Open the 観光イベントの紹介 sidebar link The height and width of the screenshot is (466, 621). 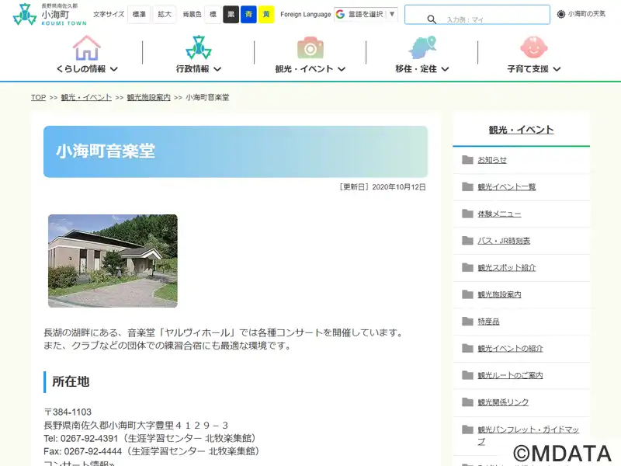510,349
